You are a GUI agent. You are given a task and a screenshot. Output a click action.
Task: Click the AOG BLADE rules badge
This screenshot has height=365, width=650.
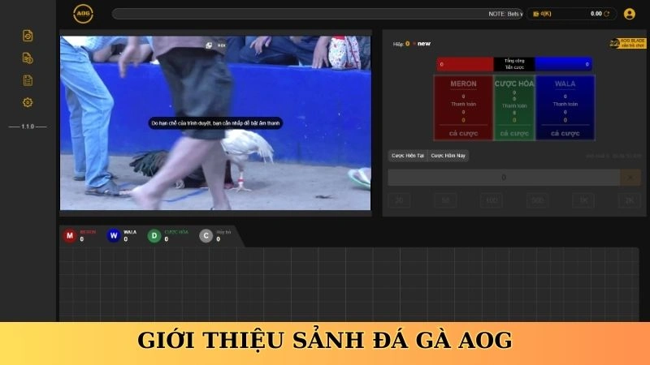627,43
